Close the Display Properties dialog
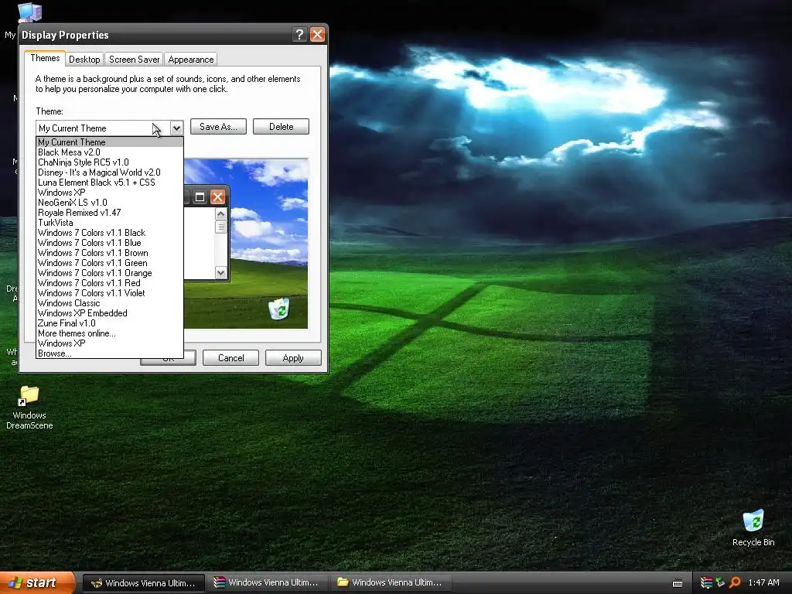Viewport: 792px width, 594px height. click(x=317, y=34)
